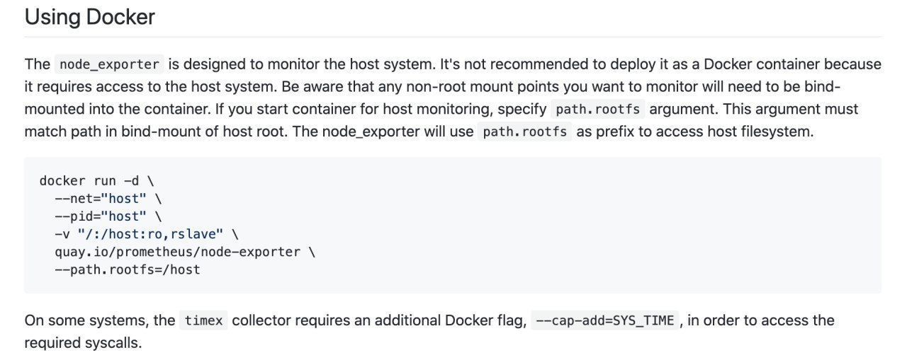Click path.rootfs code before "as prefix"
The image size is (907, 360).
(x=524, y=132)
